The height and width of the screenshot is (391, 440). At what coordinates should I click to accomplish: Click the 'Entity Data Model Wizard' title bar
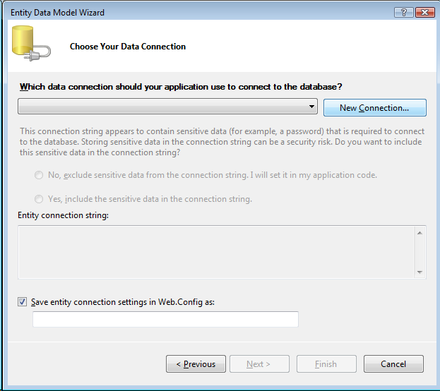coord(177,12)
